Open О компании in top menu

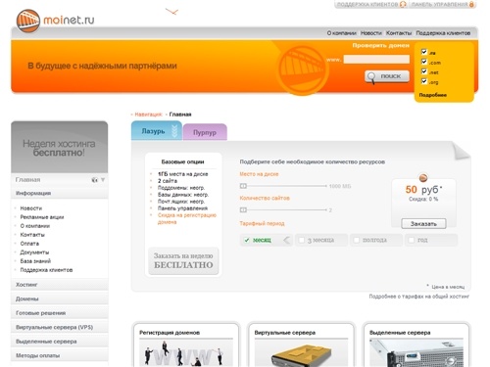click(341, 33)
